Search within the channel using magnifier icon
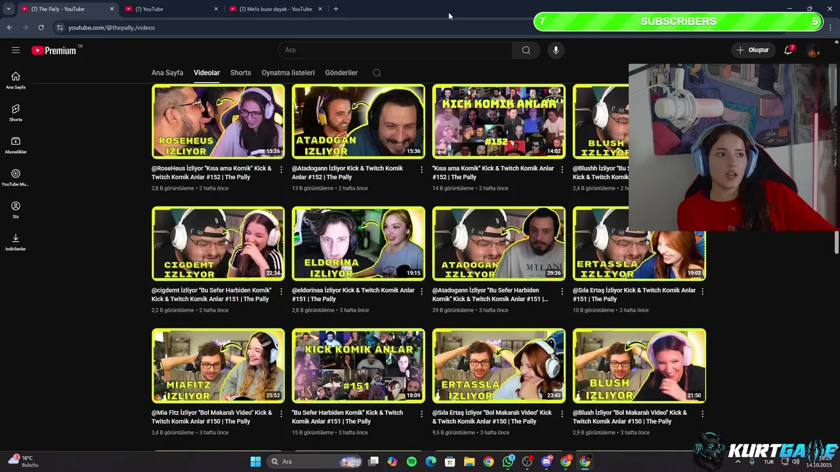Viewport: 840px width, 472px height. 377,73
